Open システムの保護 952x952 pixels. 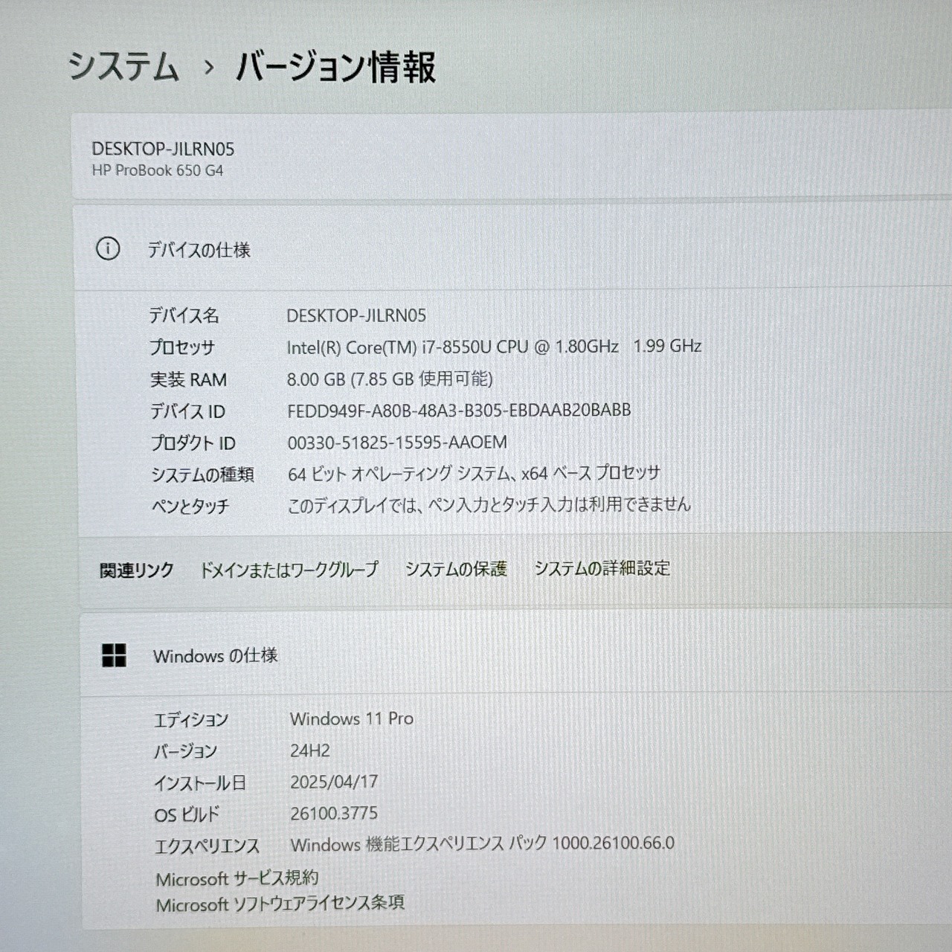(456, 568)
